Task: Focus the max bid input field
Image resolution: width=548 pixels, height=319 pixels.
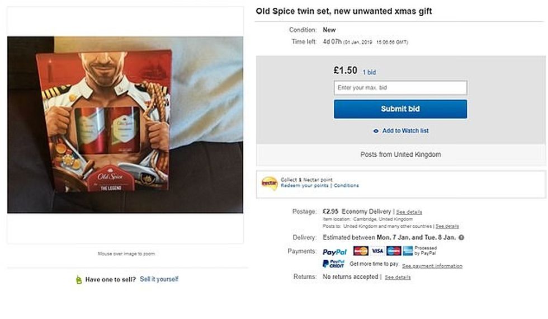Action: point(400,87)
